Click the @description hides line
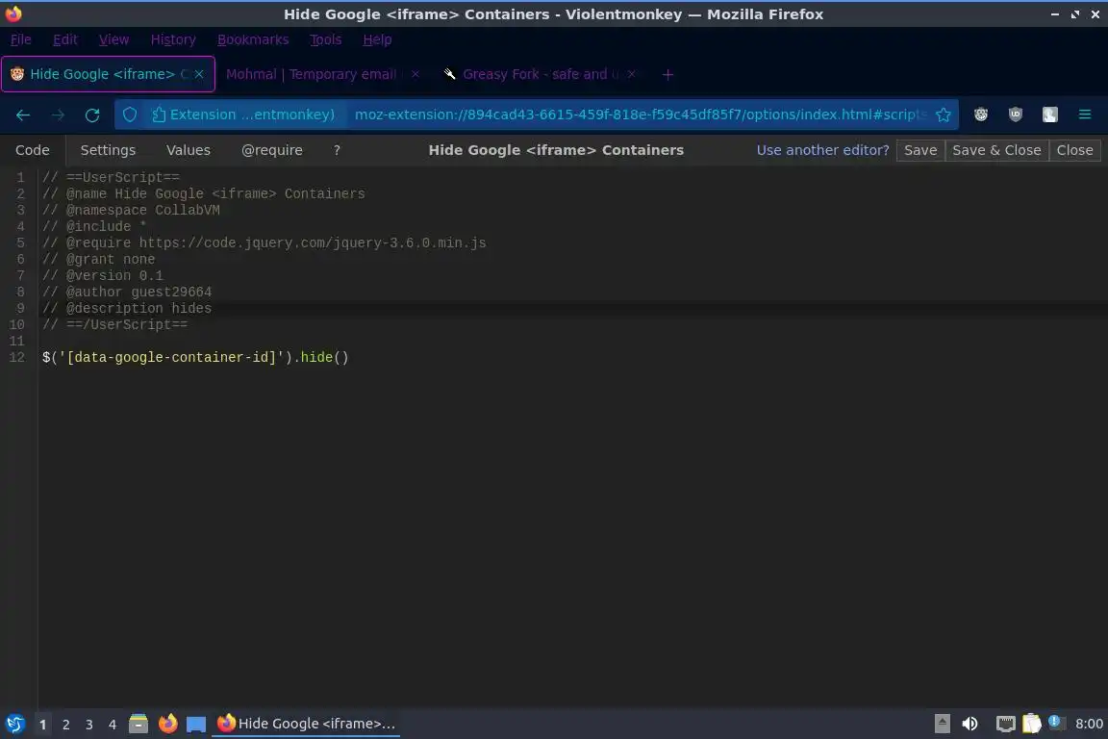 coord(127,308)
